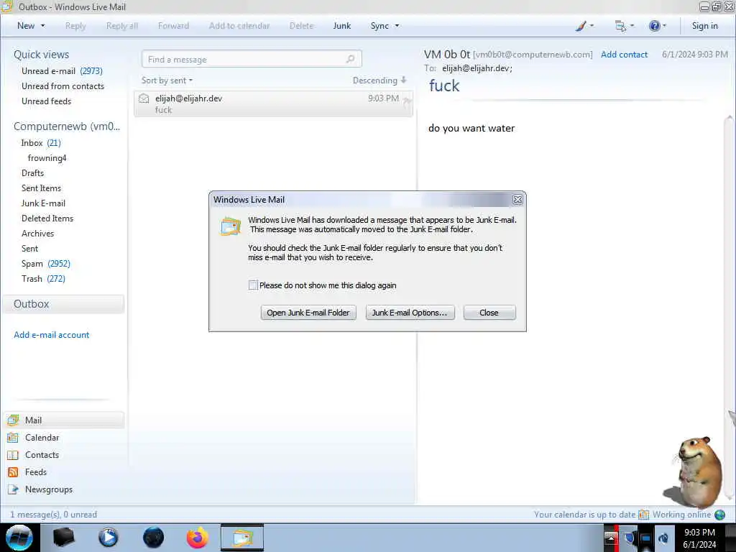Open the Feeds RSS icon
The width and height of the screenshot is (736, 552).
13,472
